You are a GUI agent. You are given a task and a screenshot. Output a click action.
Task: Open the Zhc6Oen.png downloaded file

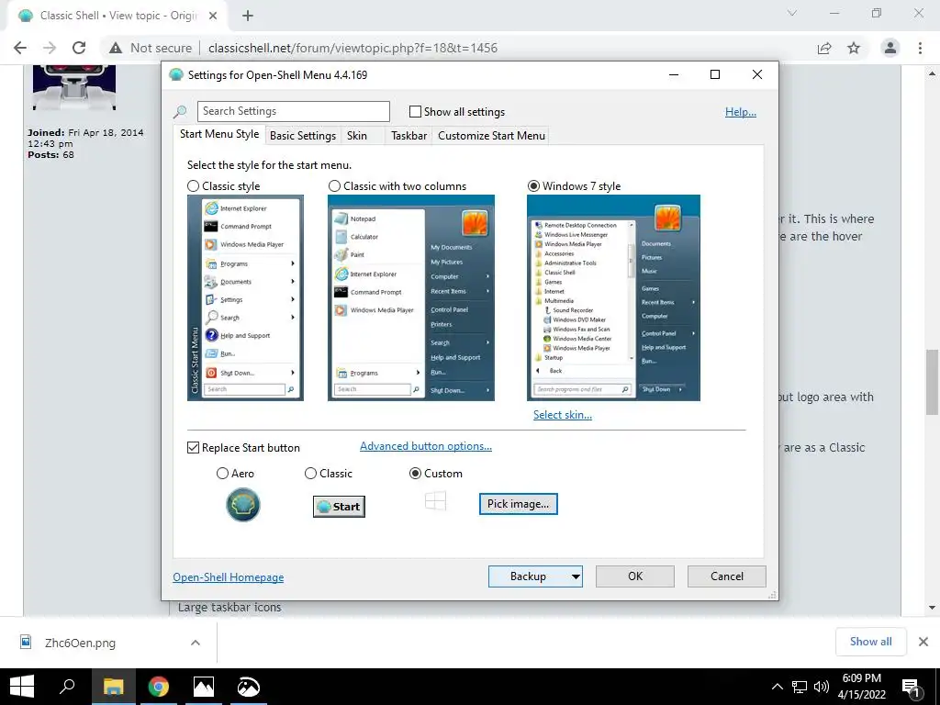tap(81, 643)
